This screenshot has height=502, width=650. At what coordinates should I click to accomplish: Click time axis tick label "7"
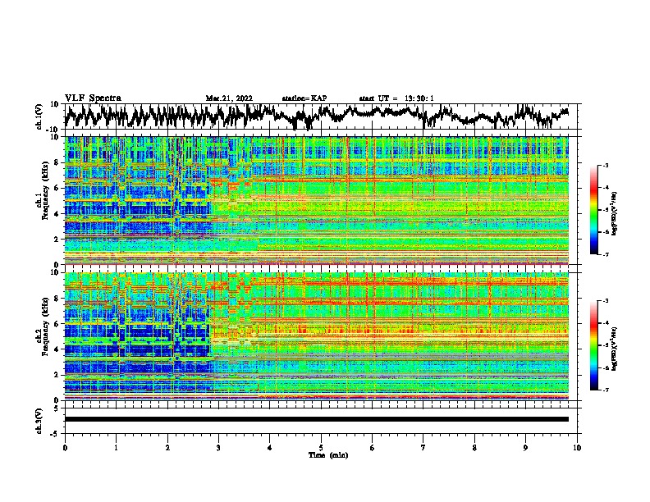tap(423, 448)
